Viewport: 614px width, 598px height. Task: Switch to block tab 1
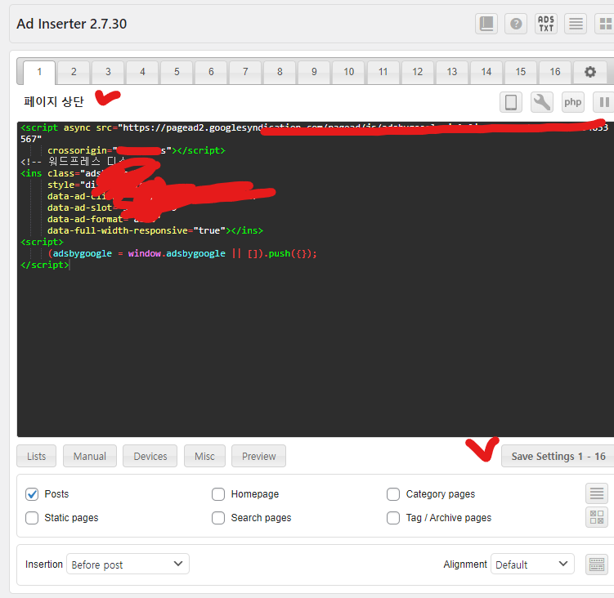39,72
